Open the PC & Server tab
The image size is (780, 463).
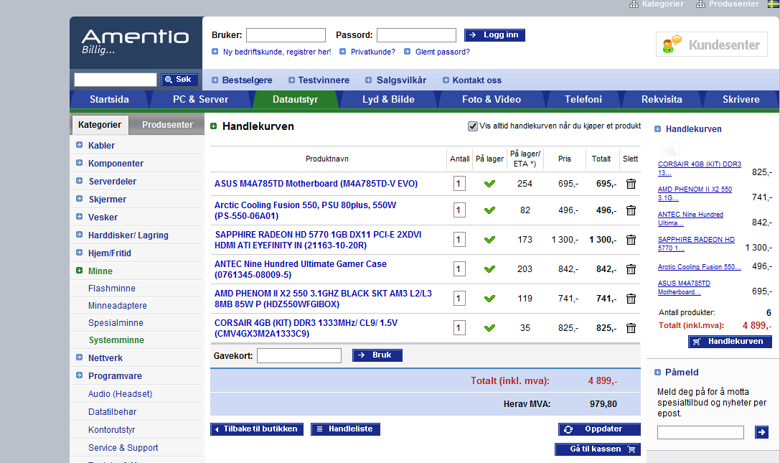pyautogui.click(x=200, y=100)
